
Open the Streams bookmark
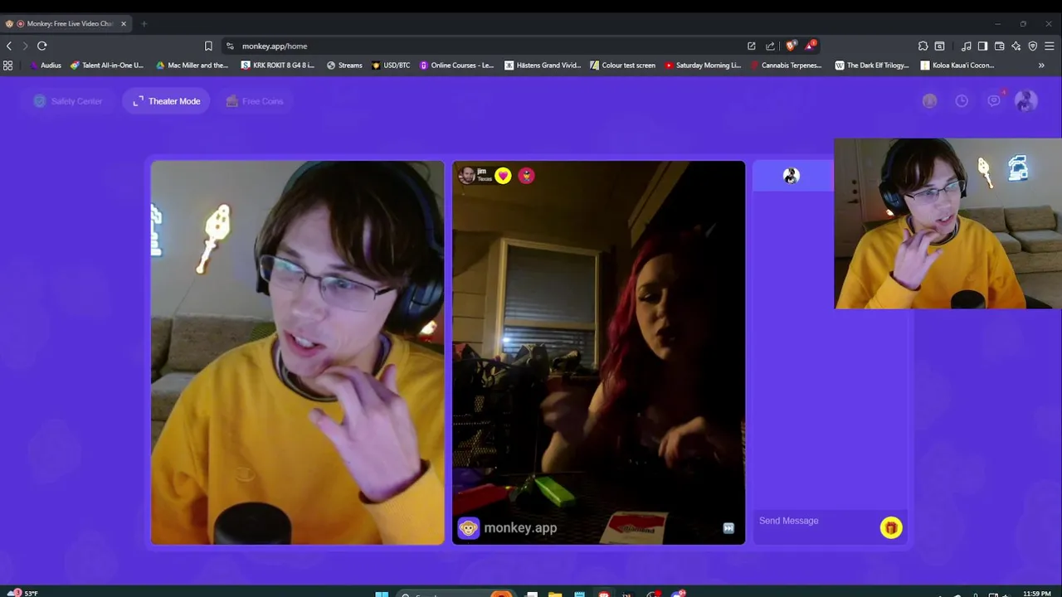(344, 66)
